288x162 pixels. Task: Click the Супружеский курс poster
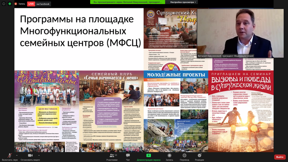(x=170, y=39)
